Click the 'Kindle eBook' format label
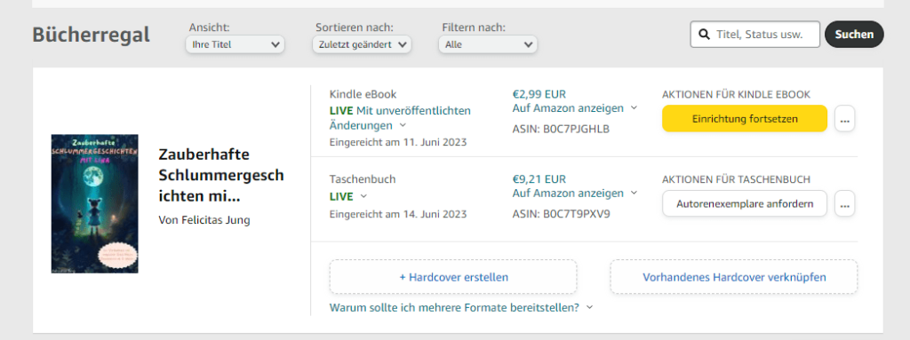Image resolution: width=910 pixels, height=340 pixels. tap(363, 94)
